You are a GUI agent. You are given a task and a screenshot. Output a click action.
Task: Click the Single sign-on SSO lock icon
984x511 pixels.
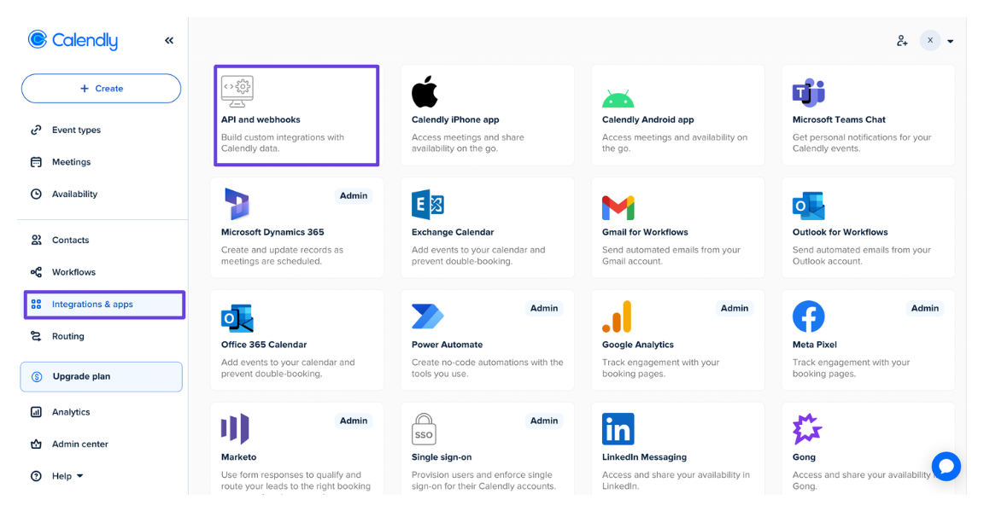[424, 429]
